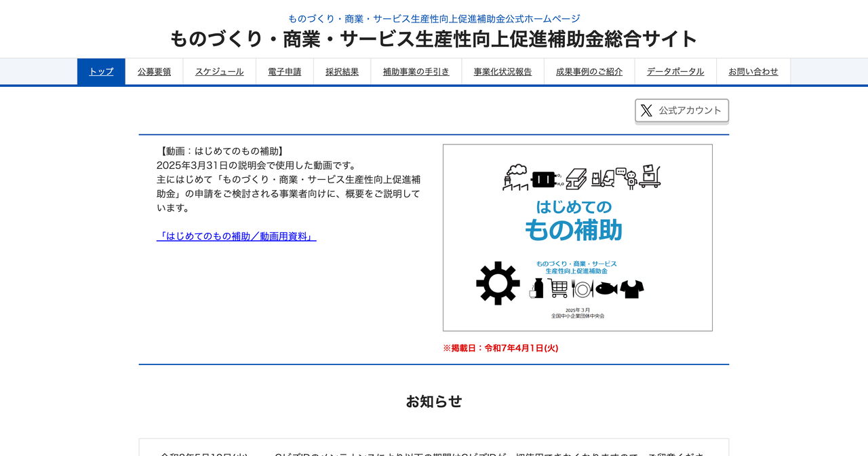Open 「はじめてのもの補助／動画用資料」 link
Viewport: 868px width, 456px height.
tap(236, 236)
